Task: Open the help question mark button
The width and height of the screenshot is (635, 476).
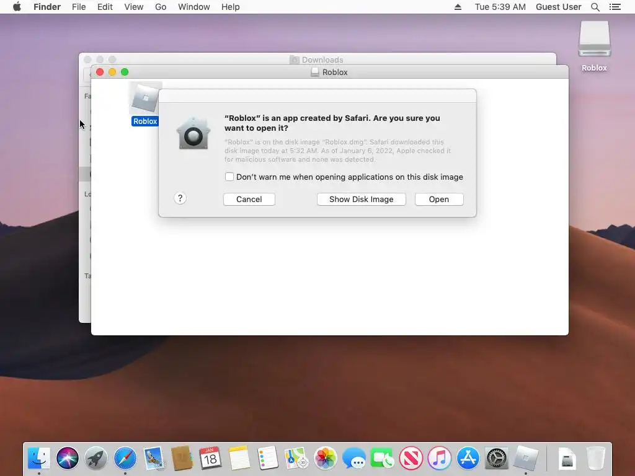Action: coord(180,198)
